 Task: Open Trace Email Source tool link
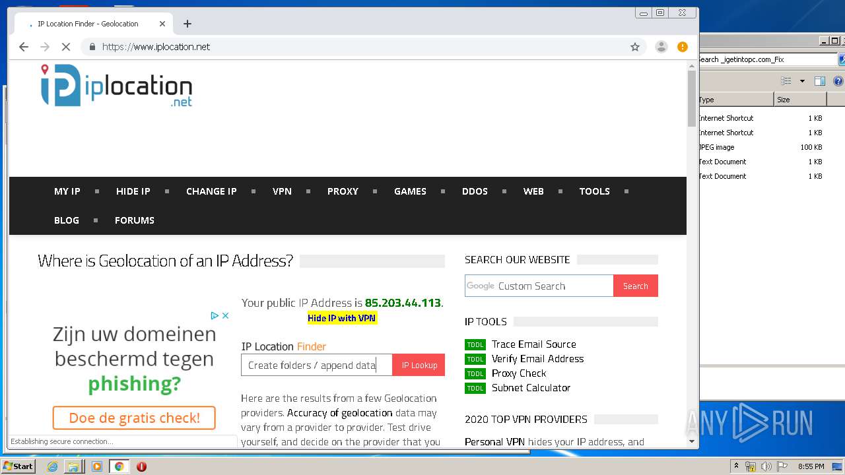(533, 344)
